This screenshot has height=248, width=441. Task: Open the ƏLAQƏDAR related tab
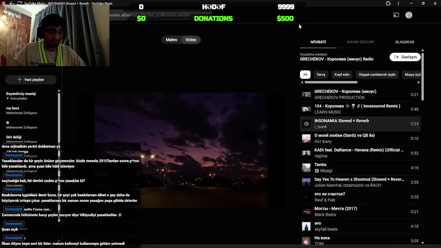pos(404,42)
